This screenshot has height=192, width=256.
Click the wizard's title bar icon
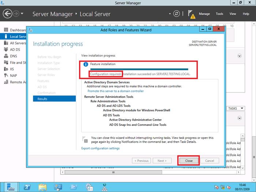[x=30, y=30]
